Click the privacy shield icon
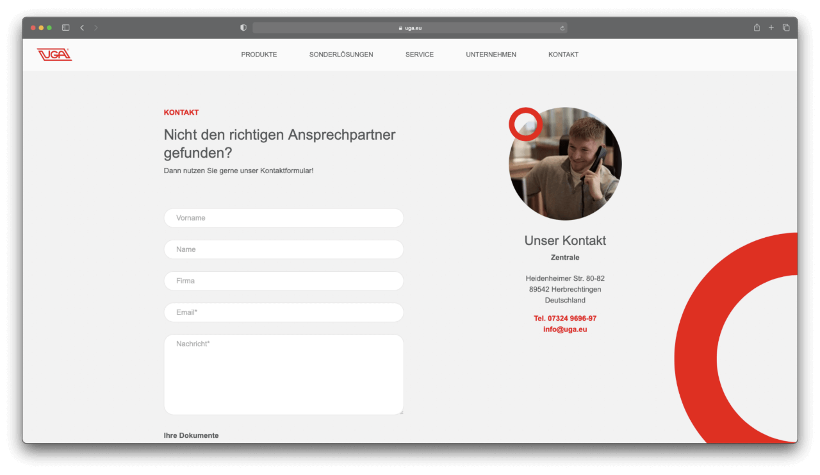The image size is (820, 475). tap(243, 28)
